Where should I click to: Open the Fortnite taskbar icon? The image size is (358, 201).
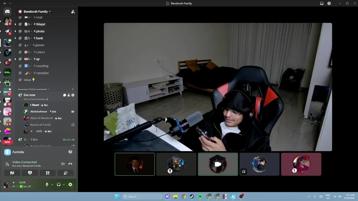tap(233, 197)
